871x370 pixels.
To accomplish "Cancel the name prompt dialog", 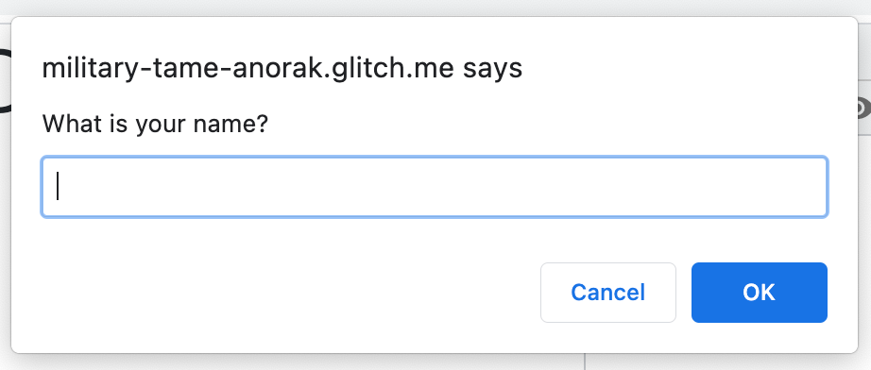I will (607, 293).
